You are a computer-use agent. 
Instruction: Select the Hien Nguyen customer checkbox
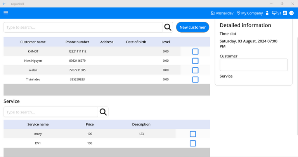click(x=195, y=61)
